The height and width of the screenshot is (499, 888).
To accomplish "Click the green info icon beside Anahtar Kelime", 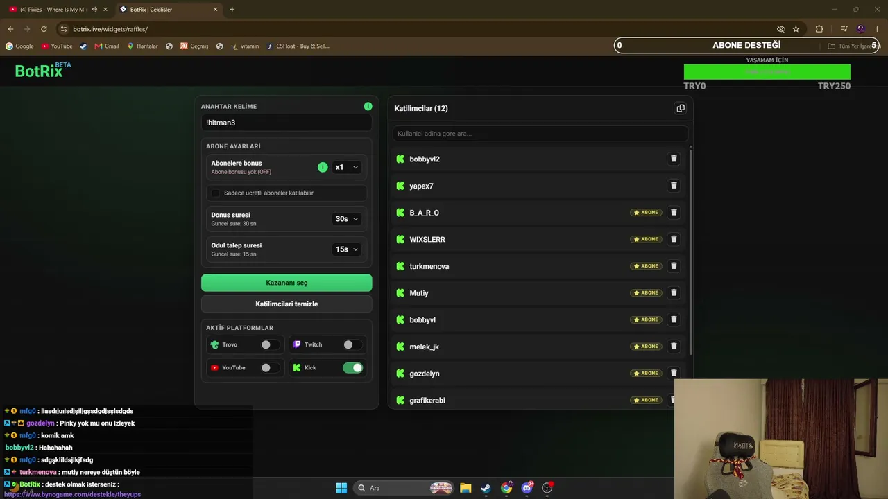I will [x=368, y=106].
